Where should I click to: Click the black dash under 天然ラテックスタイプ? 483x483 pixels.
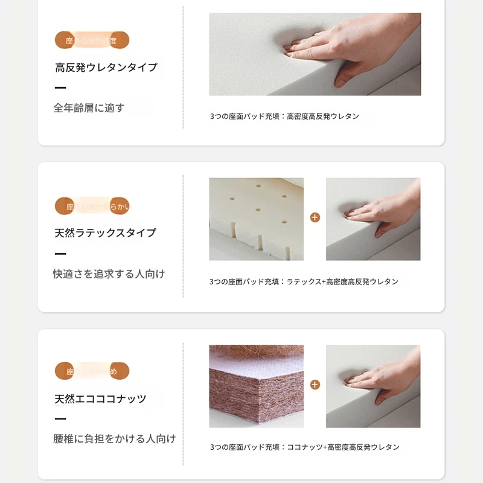[60, 254]
